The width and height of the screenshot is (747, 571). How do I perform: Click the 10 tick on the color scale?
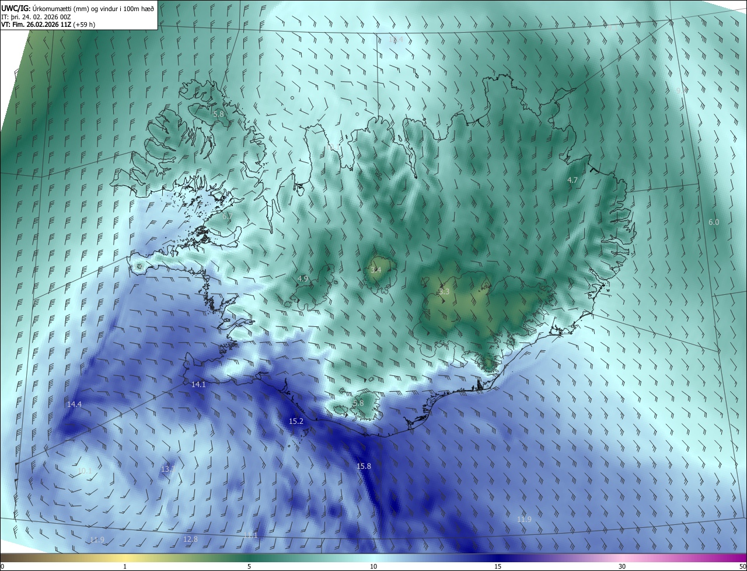(x=373, y=566)
